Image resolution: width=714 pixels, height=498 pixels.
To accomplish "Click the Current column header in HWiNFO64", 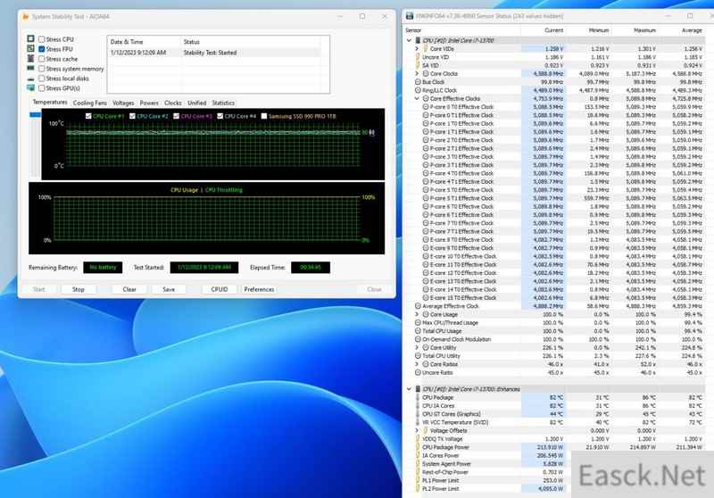I will (x=553, y=30).
